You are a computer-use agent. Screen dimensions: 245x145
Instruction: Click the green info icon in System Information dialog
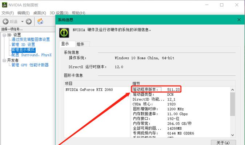click(x=64, y=33)
